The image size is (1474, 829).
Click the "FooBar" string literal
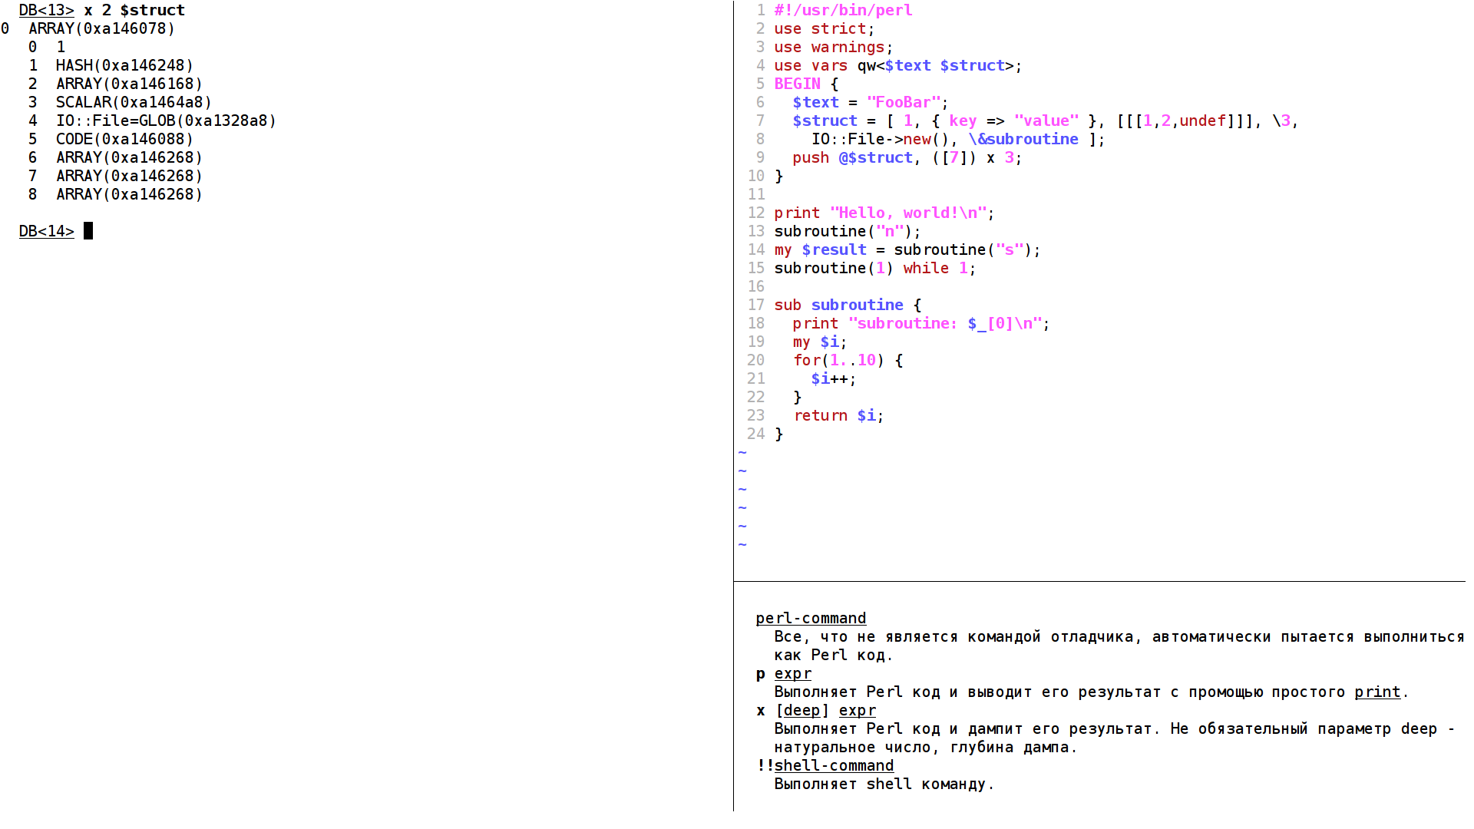pos(904,102)
